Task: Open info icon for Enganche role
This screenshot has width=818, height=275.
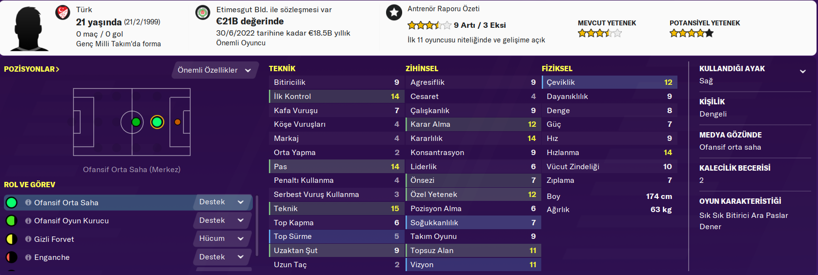Action: [x=28, y=257]
